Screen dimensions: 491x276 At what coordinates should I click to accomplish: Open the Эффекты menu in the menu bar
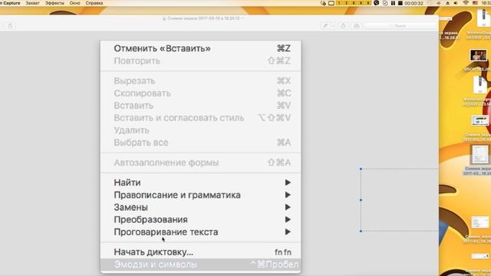[54, 3]
